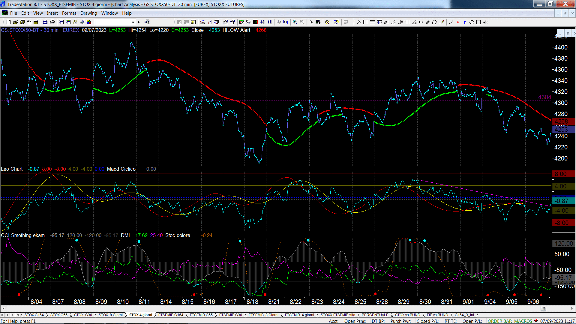This screenshot has height=324, width=576.
Task: Click ORDER BAR in the status bar
Action: click(500, 321)
